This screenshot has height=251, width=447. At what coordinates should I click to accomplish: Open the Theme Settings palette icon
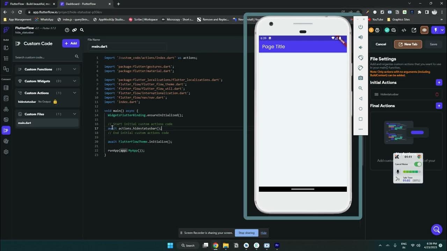click(x=6, y=141)
